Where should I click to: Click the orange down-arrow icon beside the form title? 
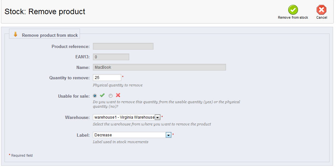click(x=15, y=34)
